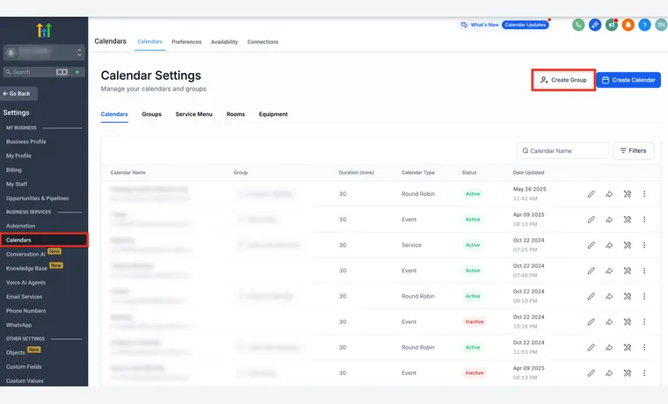
Task: Click the green sparkle quick action icon beside Search
Action: pos(77,72)
